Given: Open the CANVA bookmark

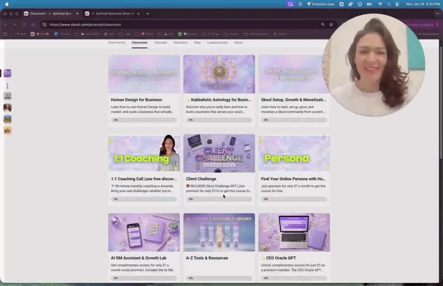Looking at the screenshot, I should pos(62,34).
